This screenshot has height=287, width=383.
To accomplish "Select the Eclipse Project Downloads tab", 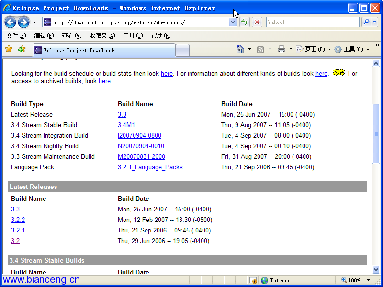I will click(104, 50).
